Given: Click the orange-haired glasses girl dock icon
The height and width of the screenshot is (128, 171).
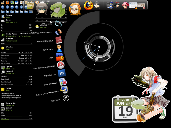Looking at the screenshot, I should coord(75,9).
